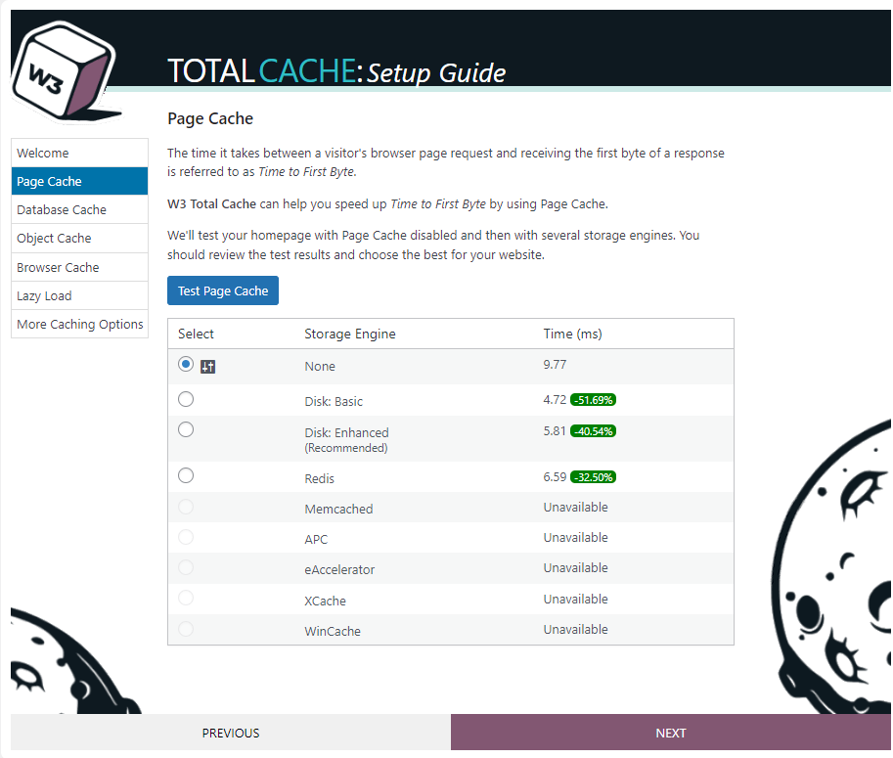This screenshot has height=758, width=893.
Task: Select the Disk: Basic radio button
Action: pyautogui.click(x=186, y=399)
